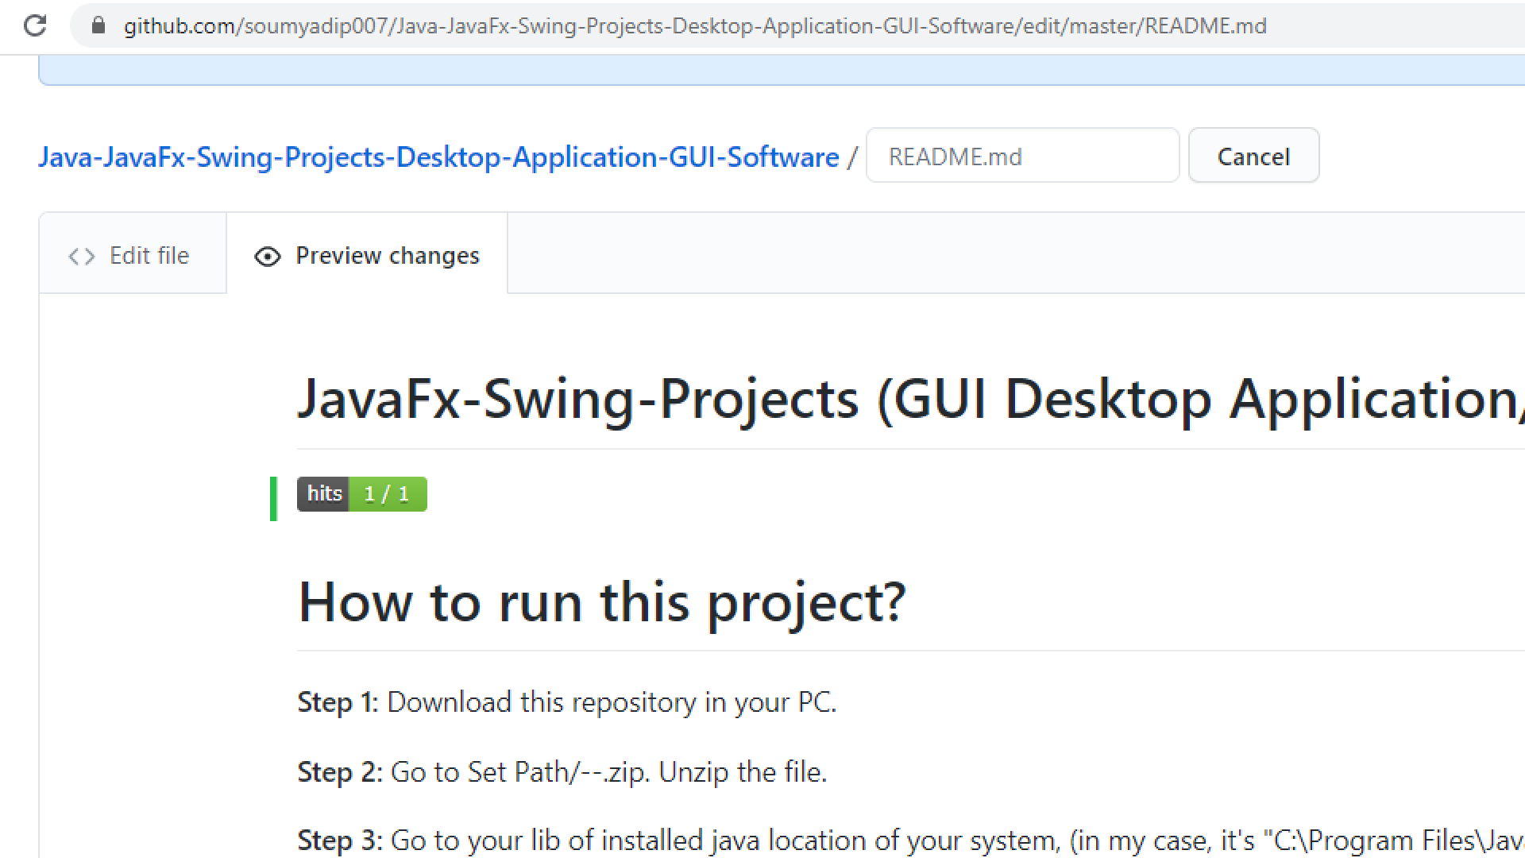The width and height of the screenshot is (1525, 858).
Task: Click the Step 2 Set Path unzip line
Action: point(562,771)
